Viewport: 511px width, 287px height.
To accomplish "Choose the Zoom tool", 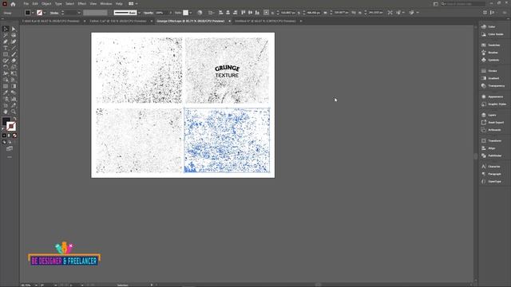I will 14,112.
